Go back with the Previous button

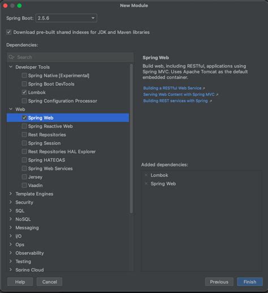[x=219, y=282]
